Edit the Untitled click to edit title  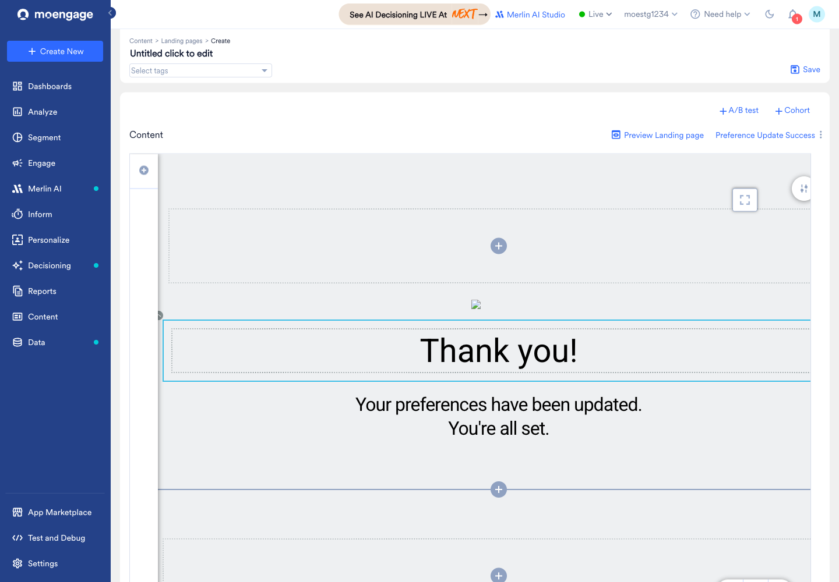coord(171,54)
